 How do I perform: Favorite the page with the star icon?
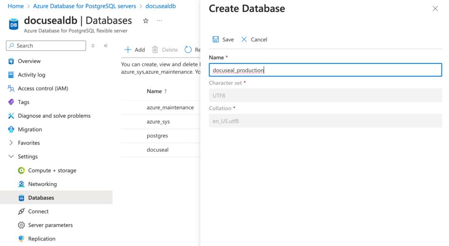(x=146, y=21)
